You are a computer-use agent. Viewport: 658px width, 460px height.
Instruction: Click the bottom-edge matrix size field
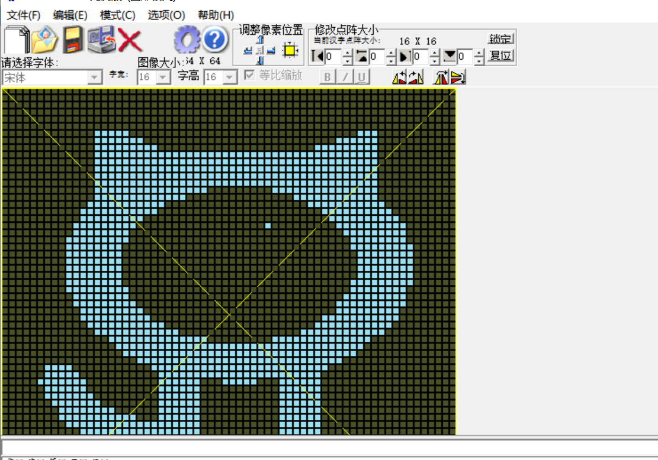(466, 57)
